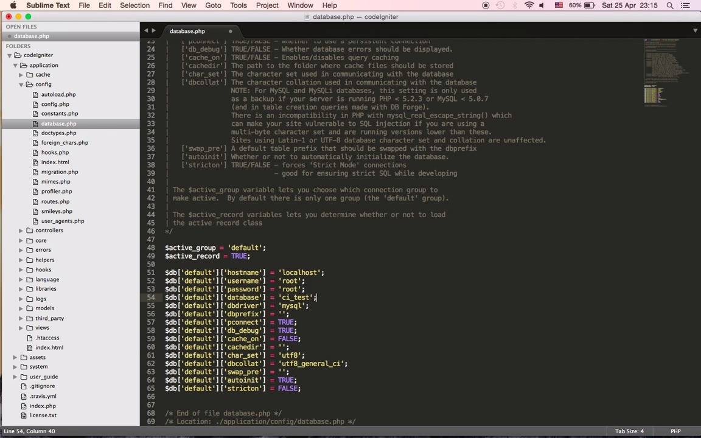Viewport: 701px width, 438px height.
Task: Click file icon beside license.txt
Action: 24,415
